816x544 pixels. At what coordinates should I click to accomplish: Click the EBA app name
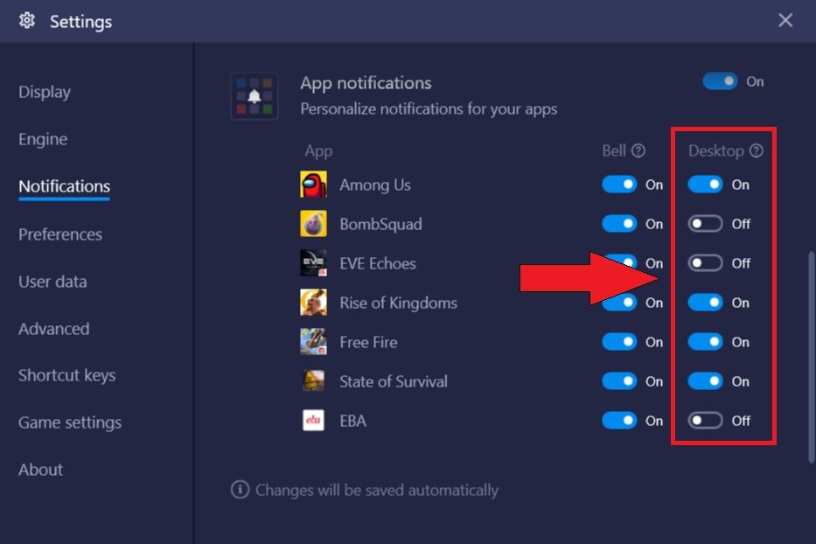(x=352, y=421)
